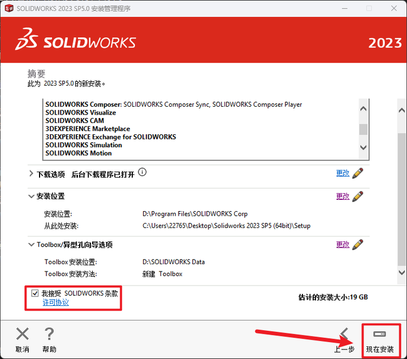407x359 pixels.
Task: Select SOLIDWORKS Simulation in product list
Action: tap(84, 145)
